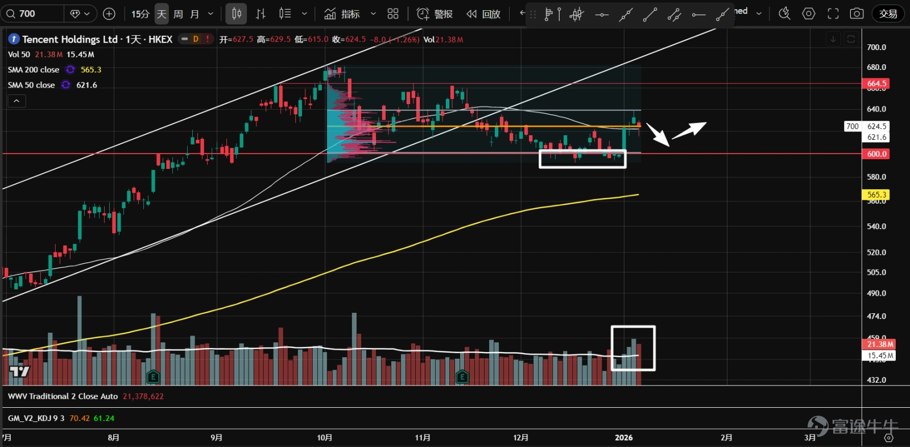The height and width of the screenshot is (447, 910).
Task: Create an alert with 警报
Action: [x=435, y=14]
